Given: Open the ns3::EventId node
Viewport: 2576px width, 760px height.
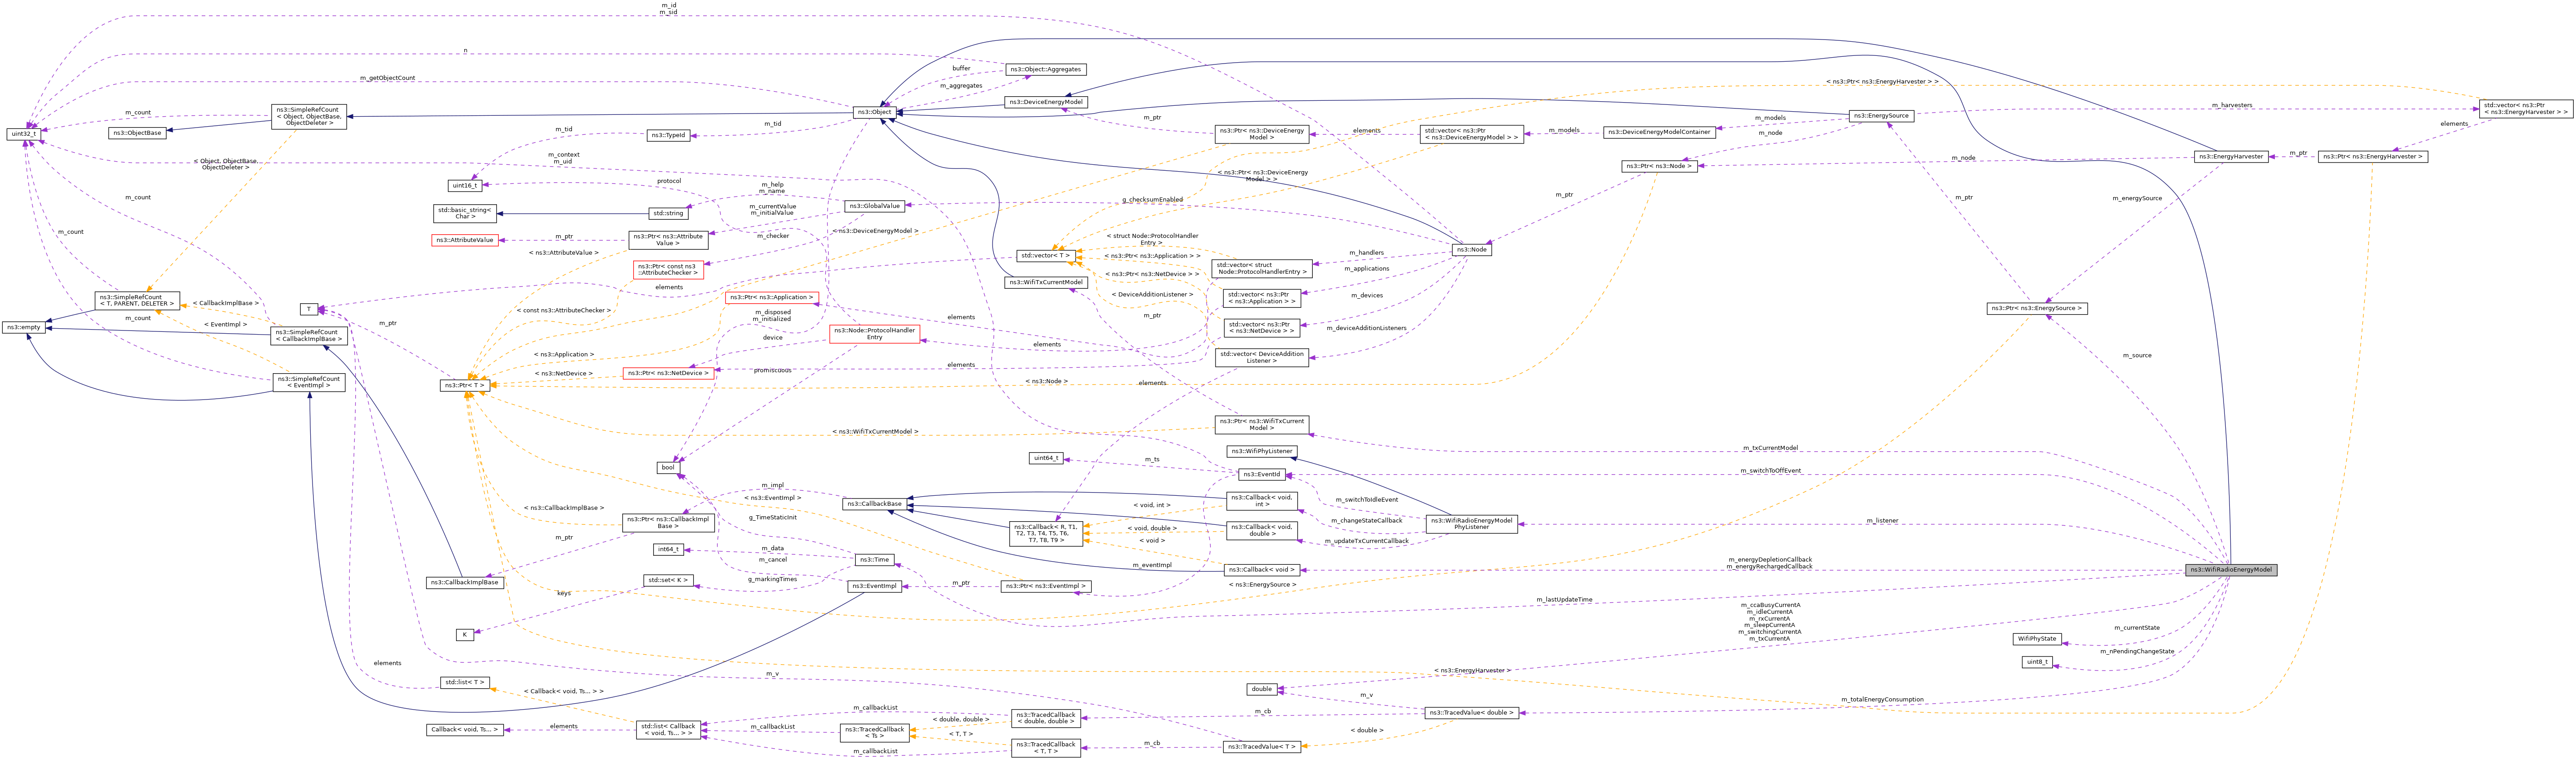Looking at the screenshot, I should [1262, 475].
